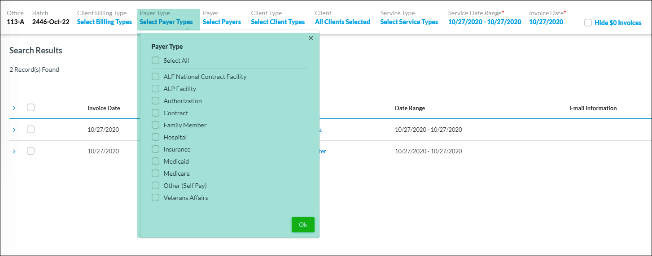Viewport: 652px width, 256px height.
Task: Open the Select Payers filter
Action: (x=222, y=22)
